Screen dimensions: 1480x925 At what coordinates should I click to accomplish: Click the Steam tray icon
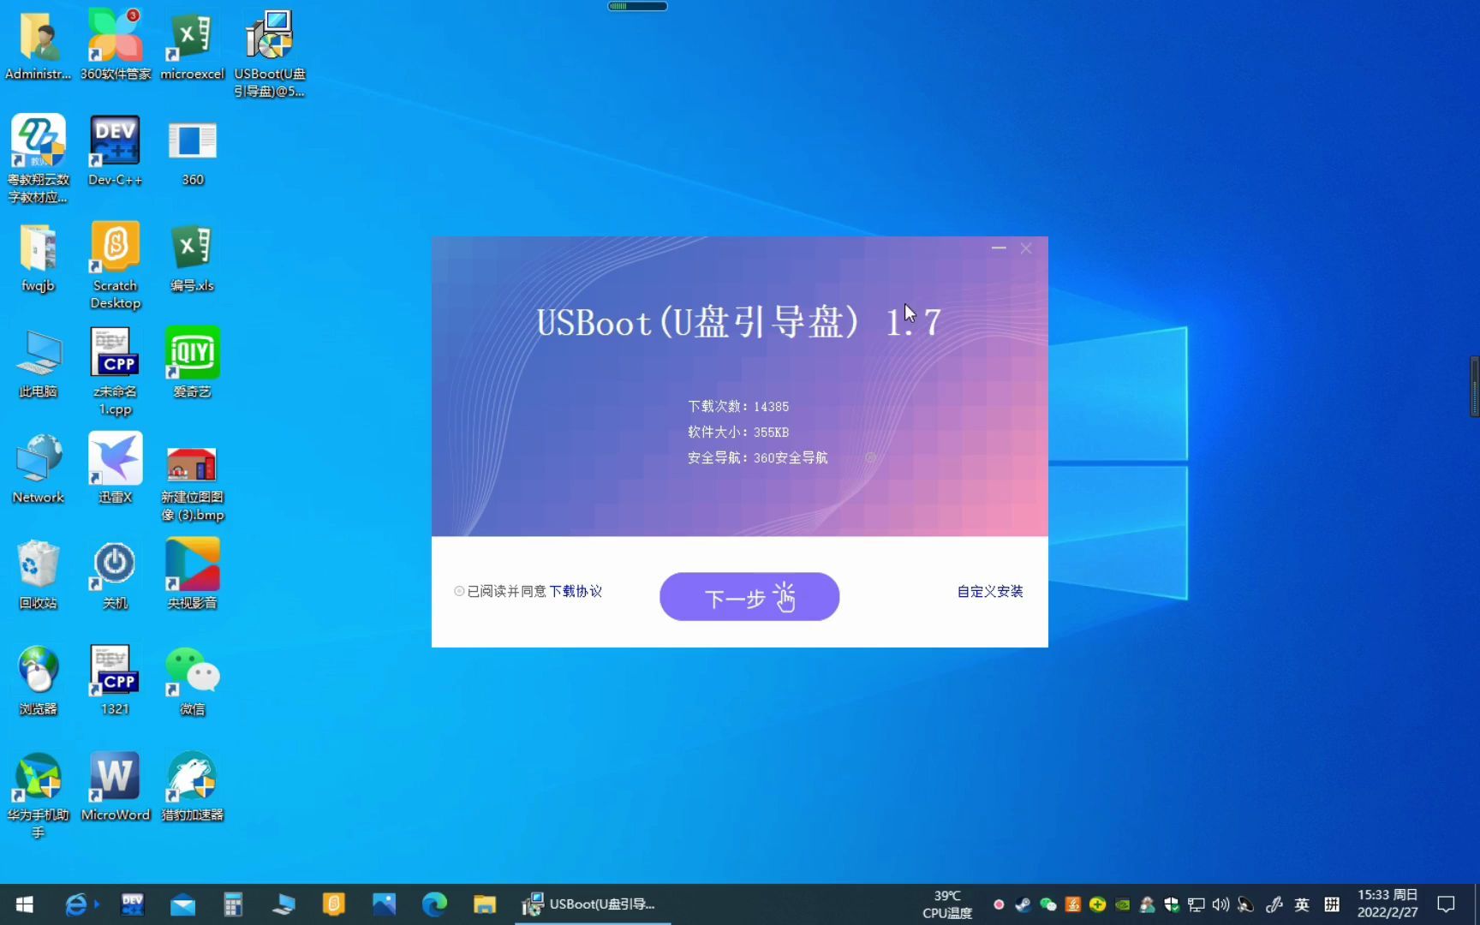coord(1023,904)
